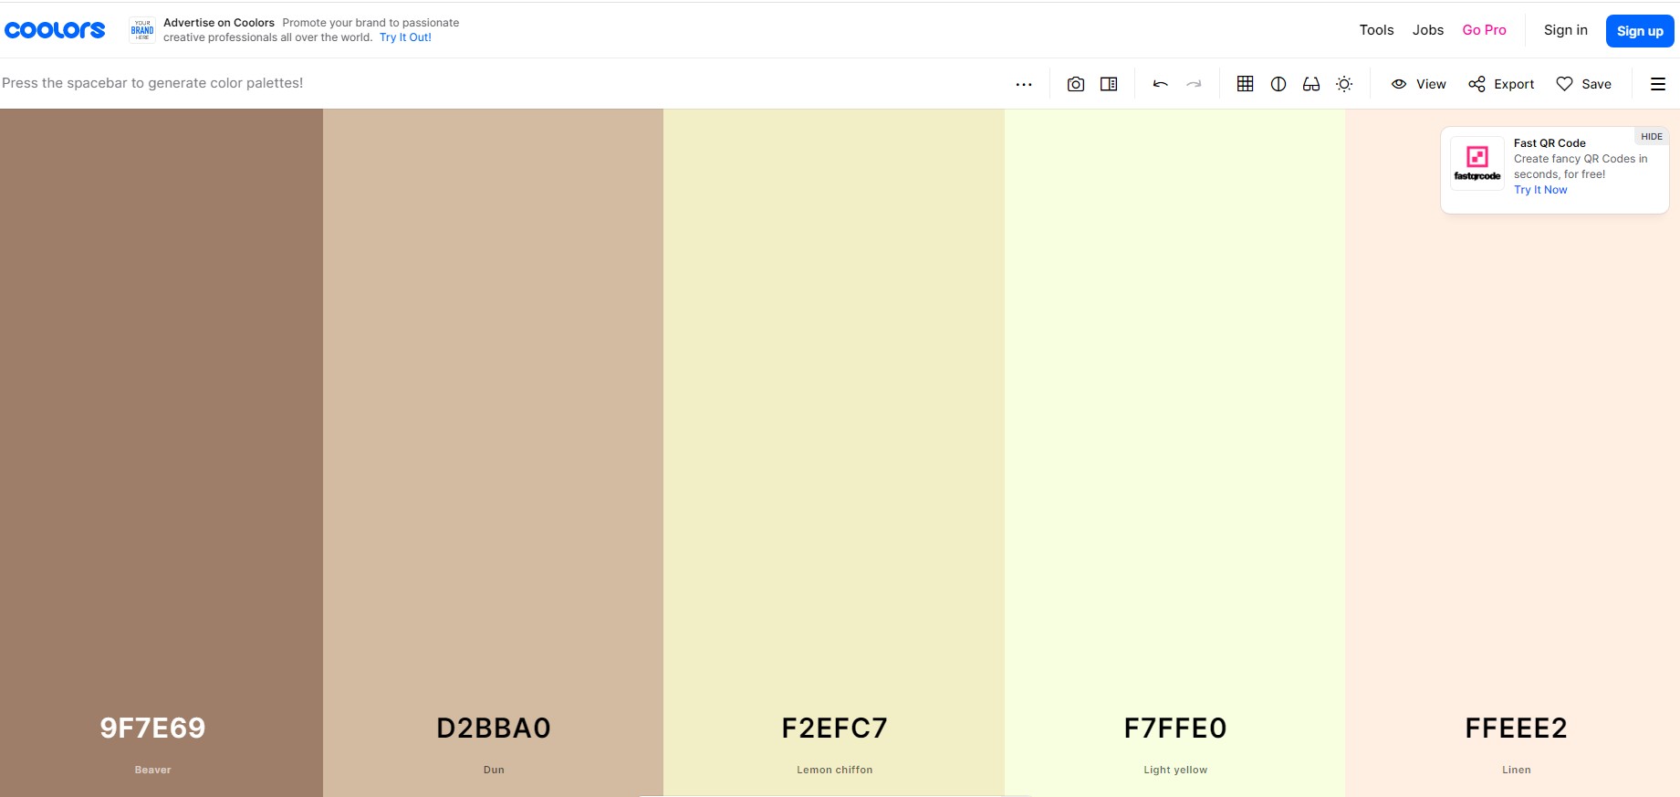
Task: Click the Fast QR Code ad title
Action: tap(1550, 143)
